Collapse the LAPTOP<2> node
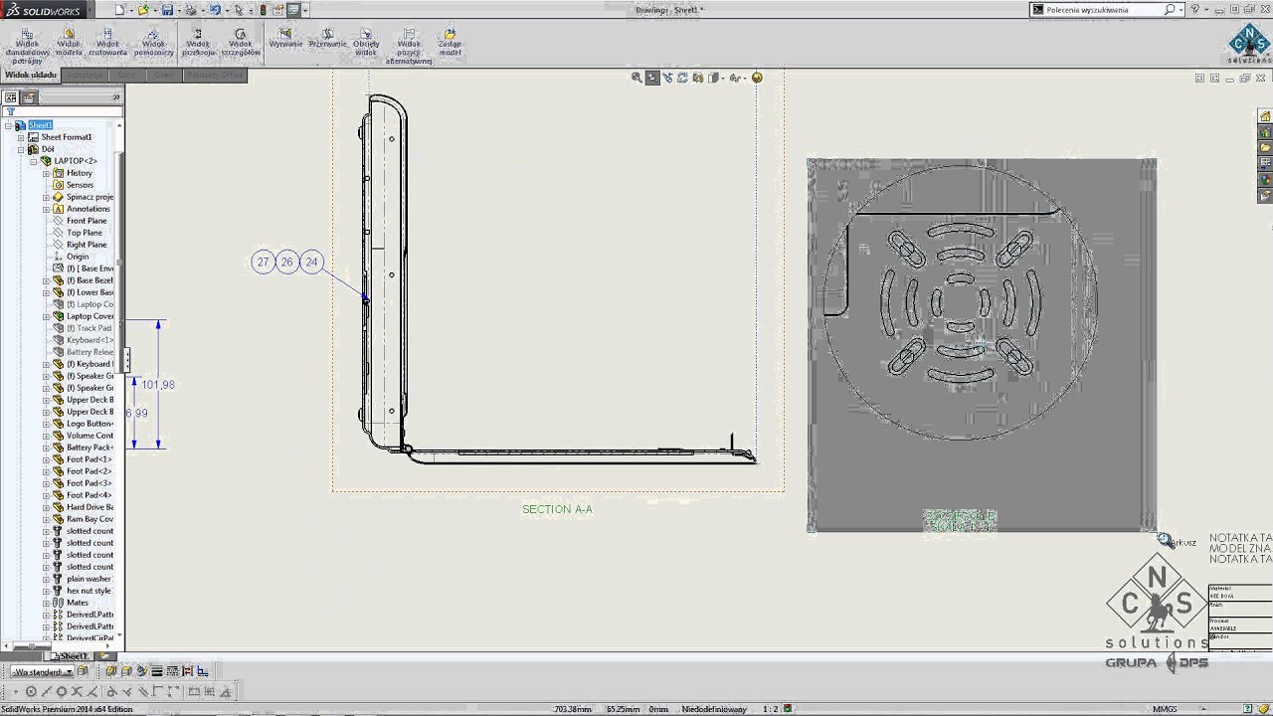Image resolution: width=1273 pixels, height=716 pixels. pos(33,161)
